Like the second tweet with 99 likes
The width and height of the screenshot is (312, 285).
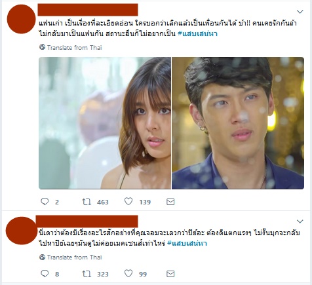click(x=128, y=273)
